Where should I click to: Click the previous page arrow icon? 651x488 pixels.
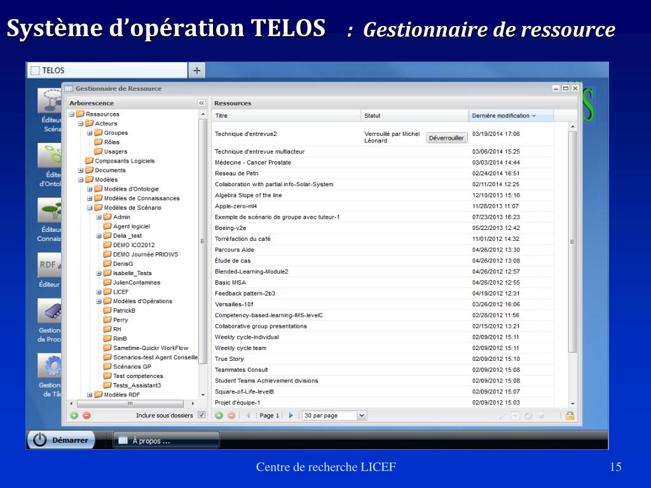pos(249,416)
